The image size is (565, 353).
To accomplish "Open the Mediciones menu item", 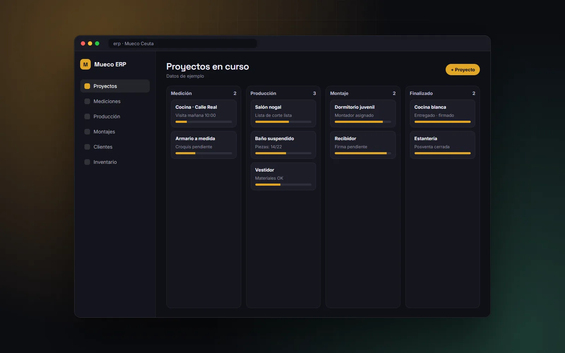I will coord(115,101).
